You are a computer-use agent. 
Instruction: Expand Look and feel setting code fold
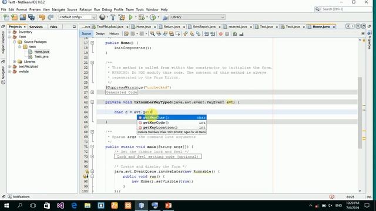[92, 156]
